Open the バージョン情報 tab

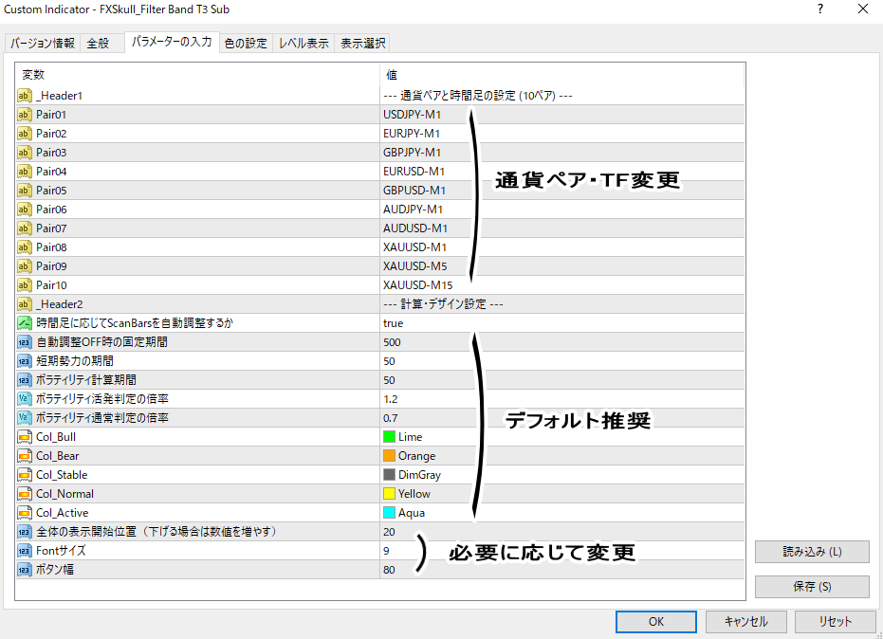(x=43, y=44)
